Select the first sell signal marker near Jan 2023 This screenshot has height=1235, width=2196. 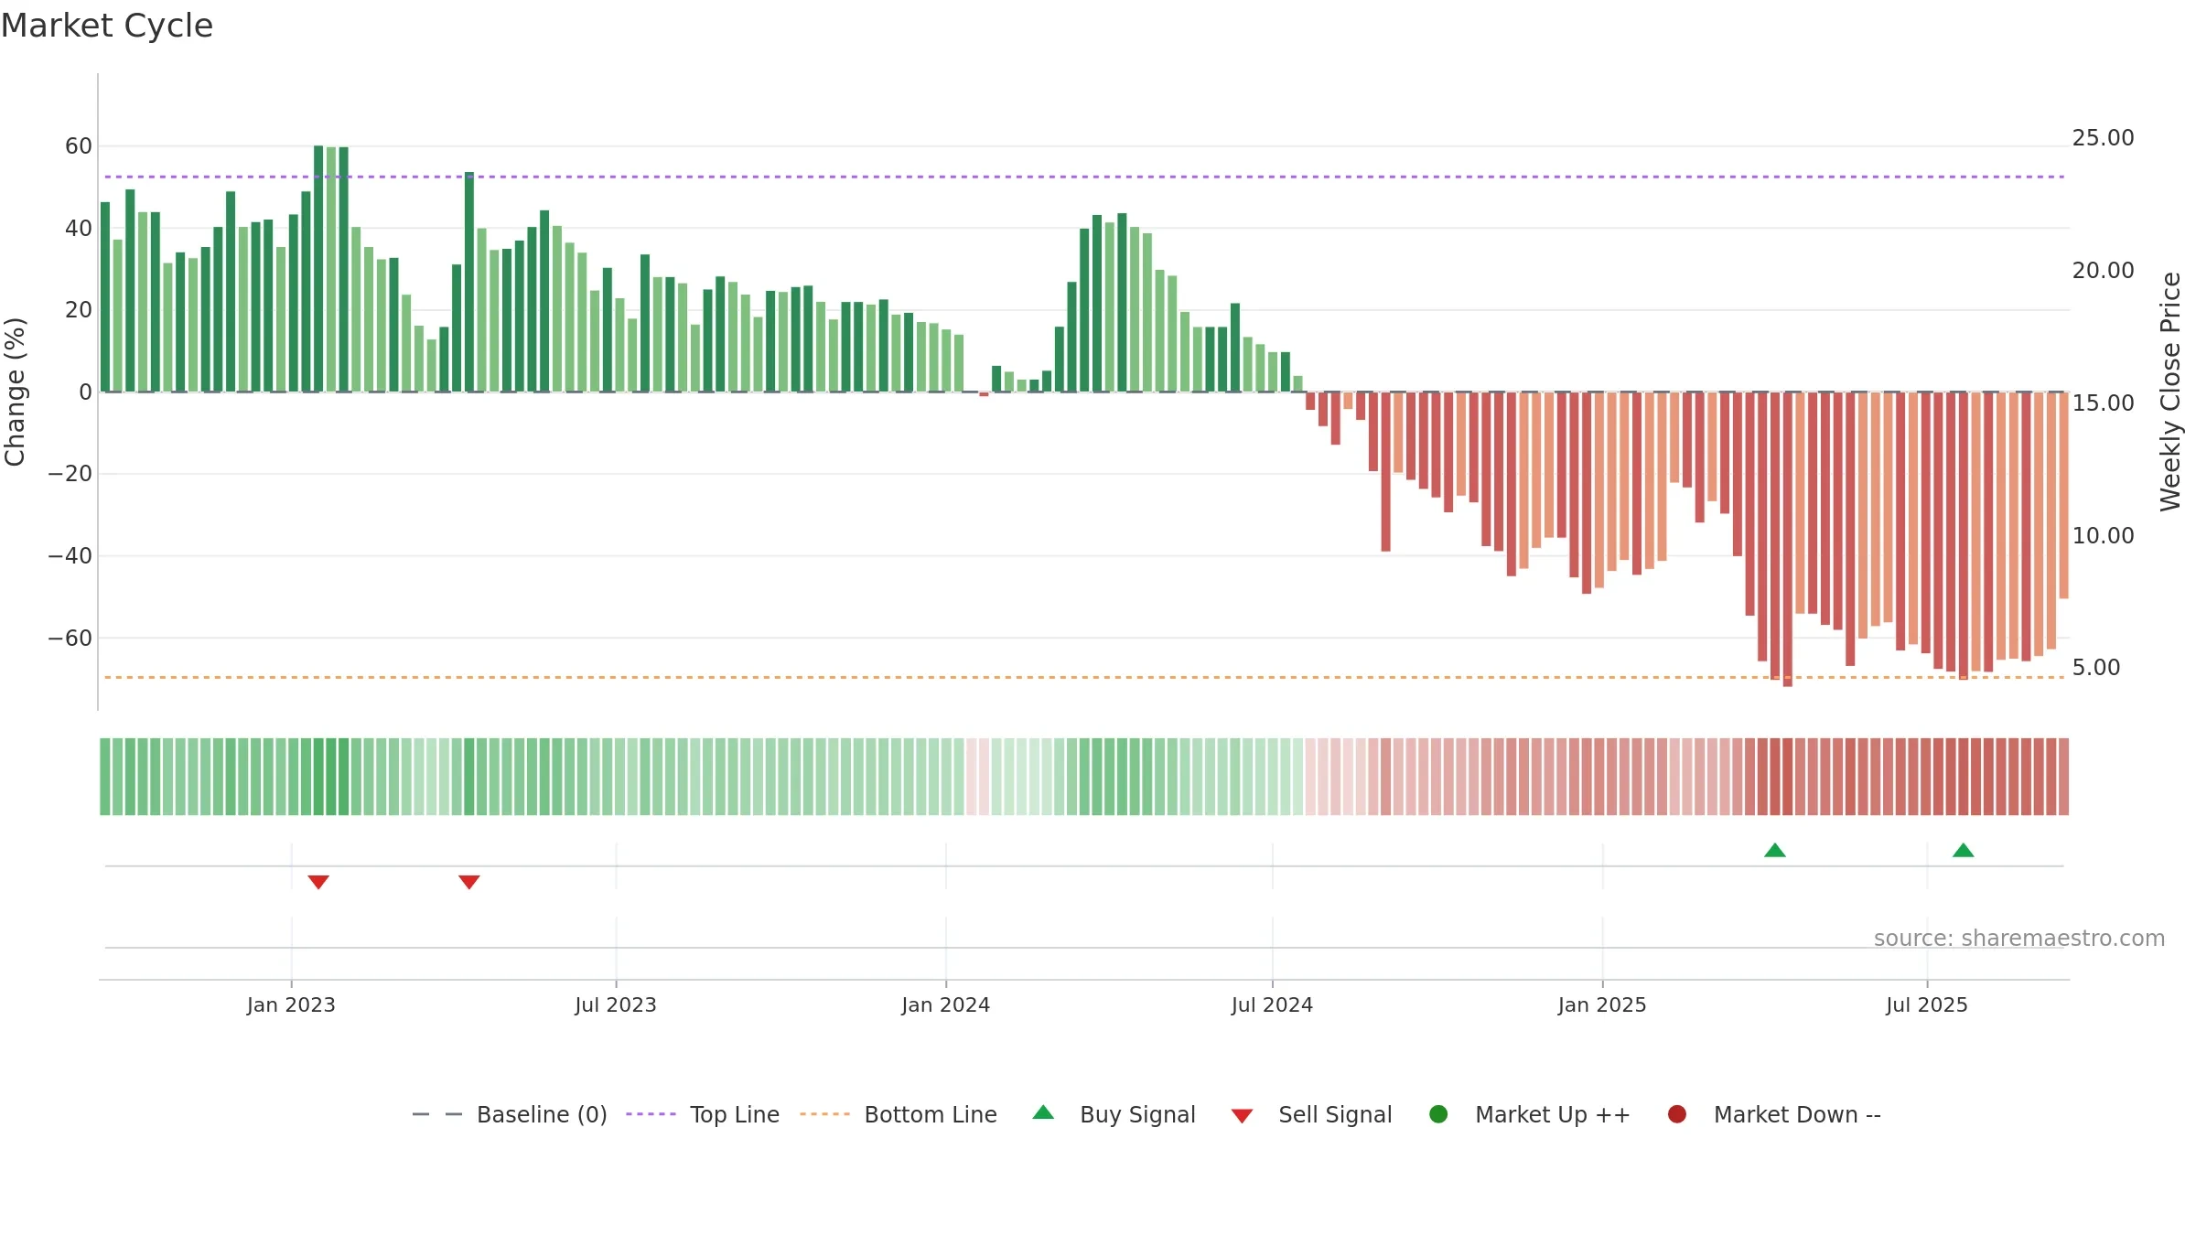click(x=318, y=882)
